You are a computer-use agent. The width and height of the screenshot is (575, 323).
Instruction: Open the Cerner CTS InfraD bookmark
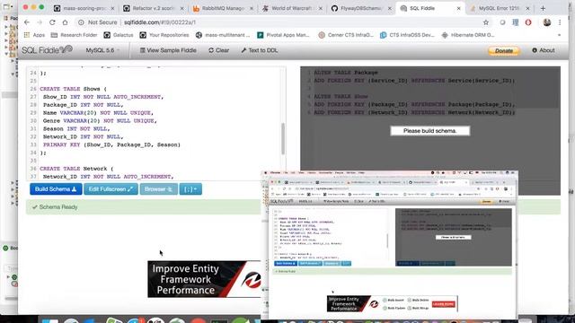click(x=346, y=35)
